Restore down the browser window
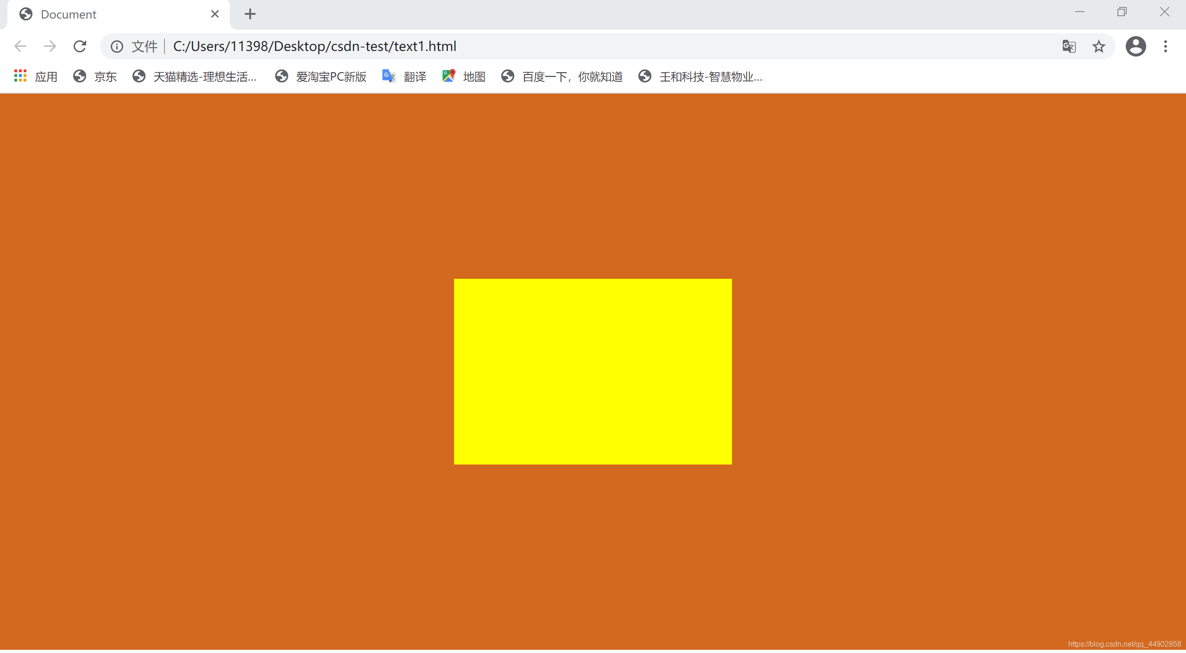The width and height of the screenshot is (1186, 653). pyautogui.click(x=1122, y=12)
